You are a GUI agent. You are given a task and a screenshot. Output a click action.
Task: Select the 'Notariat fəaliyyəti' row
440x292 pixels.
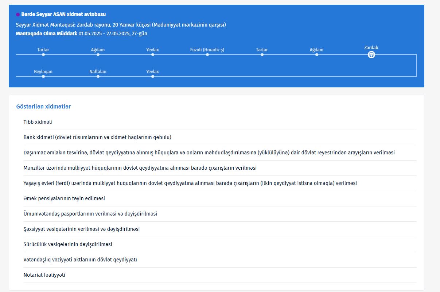[220, 275]
